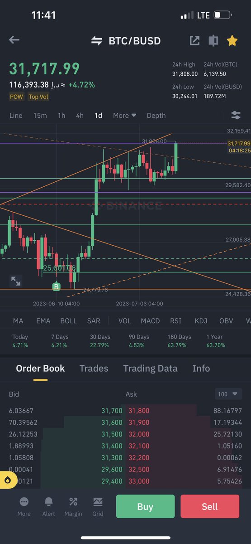The height and width of the screenshot is (544, 251).
Task: Tap the swap pair icon beside BTC/BUSD
Action: 97,41
